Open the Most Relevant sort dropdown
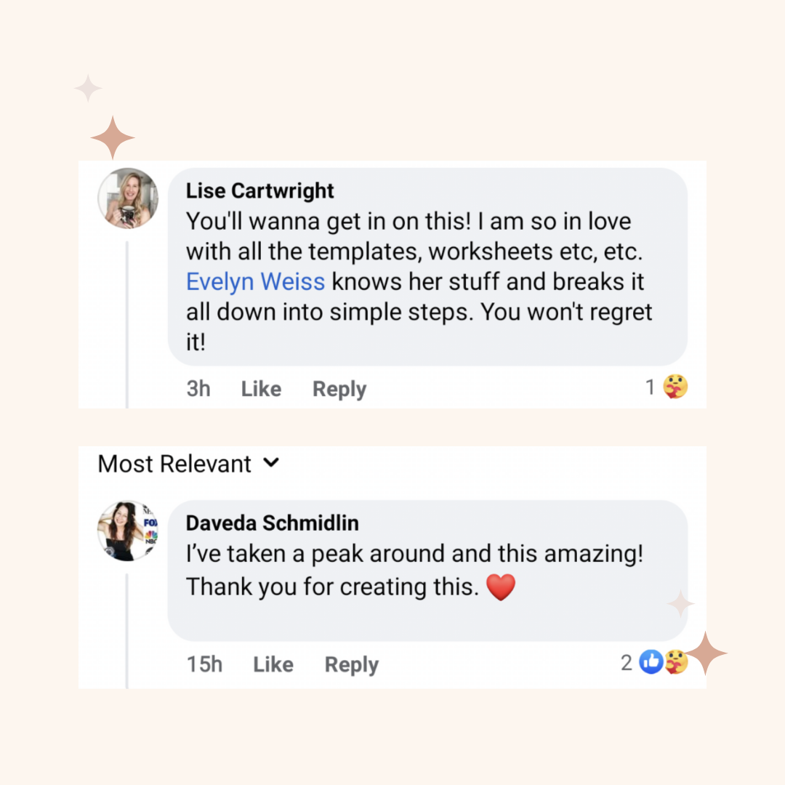This screenshot has width=785, height=785. pos(174,464)
